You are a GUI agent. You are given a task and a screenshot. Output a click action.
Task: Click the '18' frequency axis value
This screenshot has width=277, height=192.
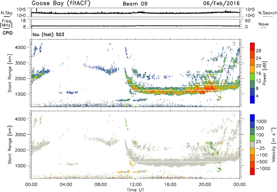(x=23, y=21)
